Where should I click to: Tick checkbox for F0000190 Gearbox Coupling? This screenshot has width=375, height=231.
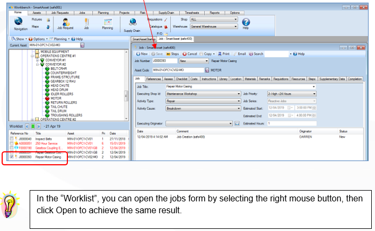click(11, 148)
